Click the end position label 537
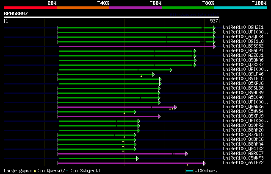The height and width of the screenshot is (174, 271). [214, 21]
